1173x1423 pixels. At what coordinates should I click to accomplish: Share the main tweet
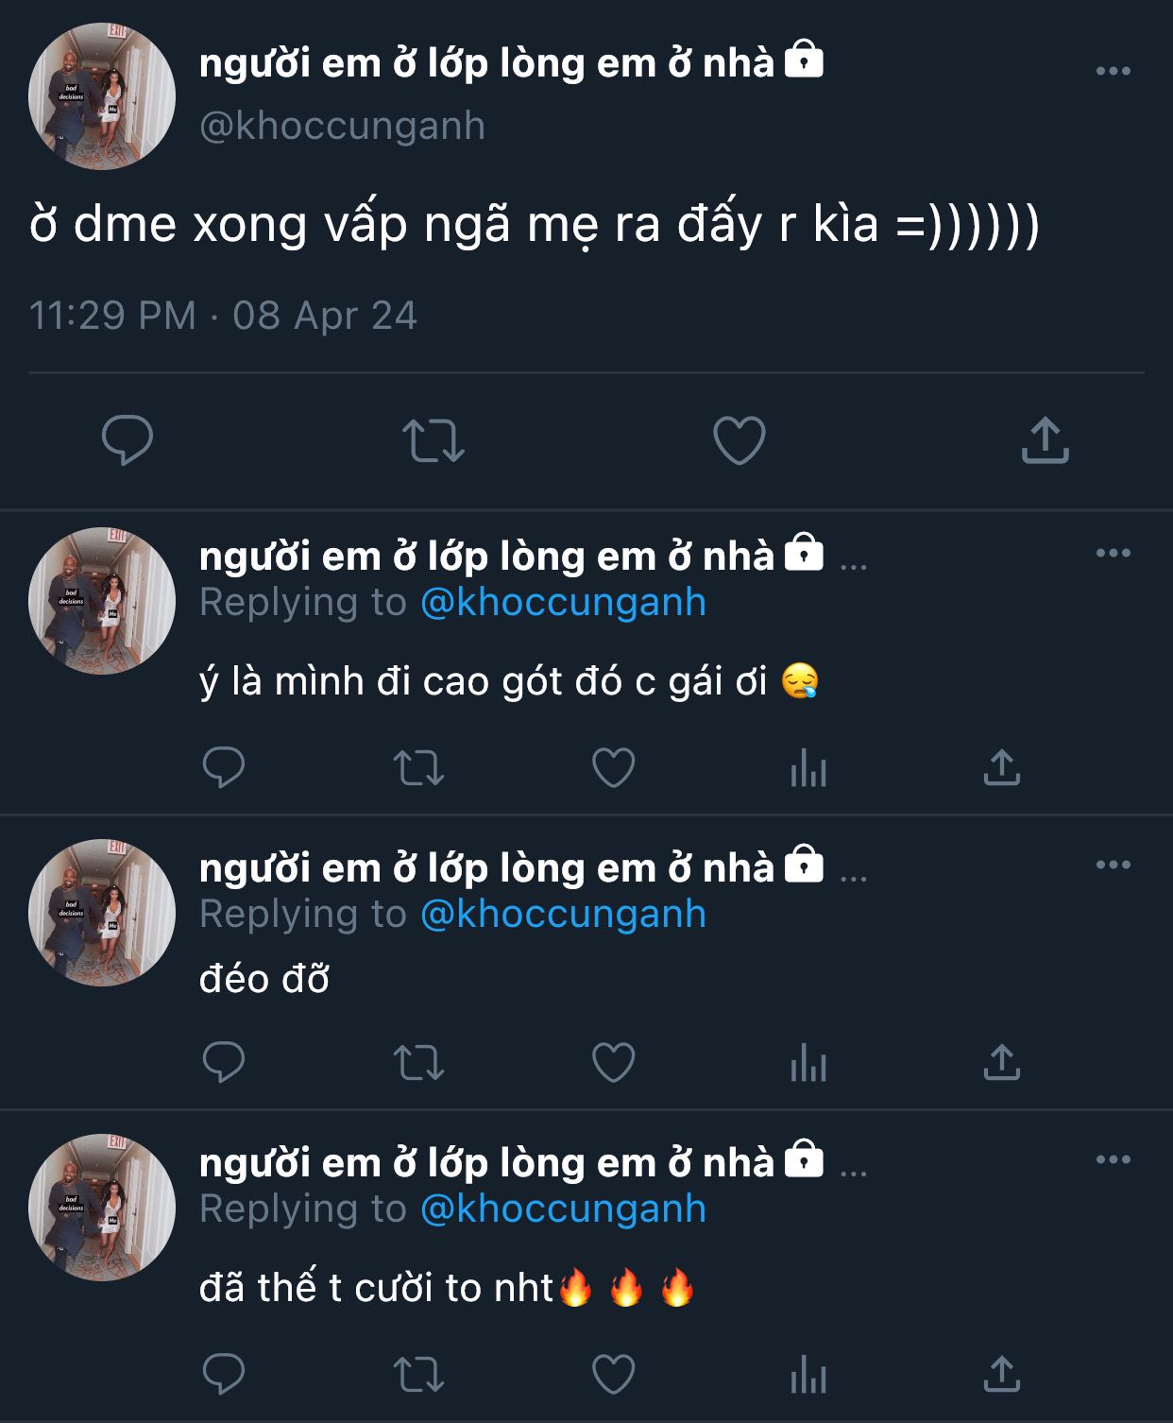(1045, 440)
